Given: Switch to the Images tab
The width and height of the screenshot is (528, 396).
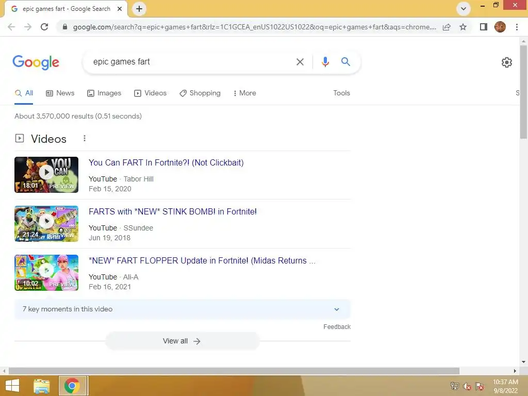Looking at the screenshot, I should coord(104,93).
